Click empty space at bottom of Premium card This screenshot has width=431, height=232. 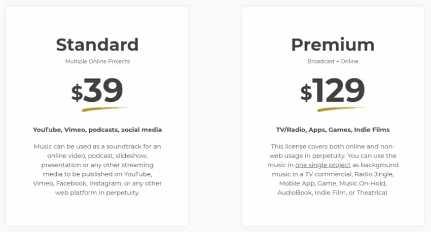pyautogui.click(x=333, y=213)
